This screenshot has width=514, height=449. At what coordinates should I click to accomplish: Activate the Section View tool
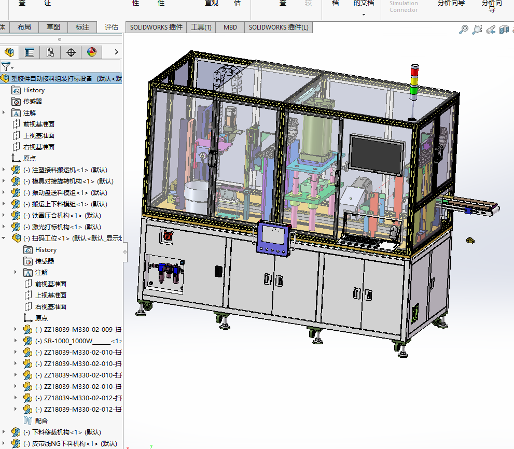[504, 30]
